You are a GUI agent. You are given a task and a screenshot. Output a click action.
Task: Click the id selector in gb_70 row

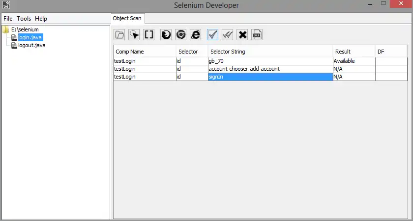pos(192,61)
